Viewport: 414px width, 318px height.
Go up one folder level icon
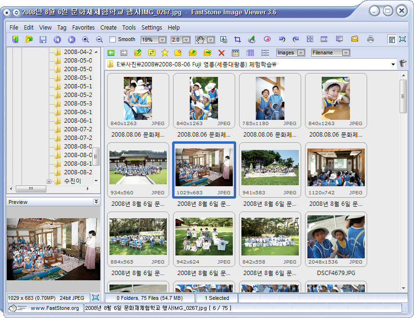coord(138,53)
